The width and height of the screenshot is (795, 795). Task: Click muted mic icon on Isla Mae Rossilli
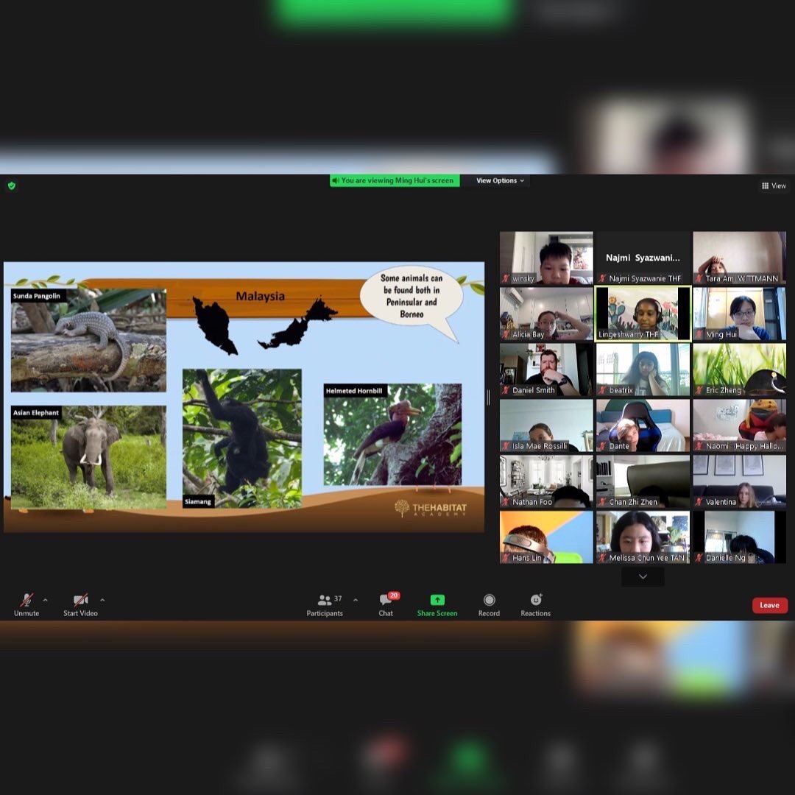coord(506,445)
